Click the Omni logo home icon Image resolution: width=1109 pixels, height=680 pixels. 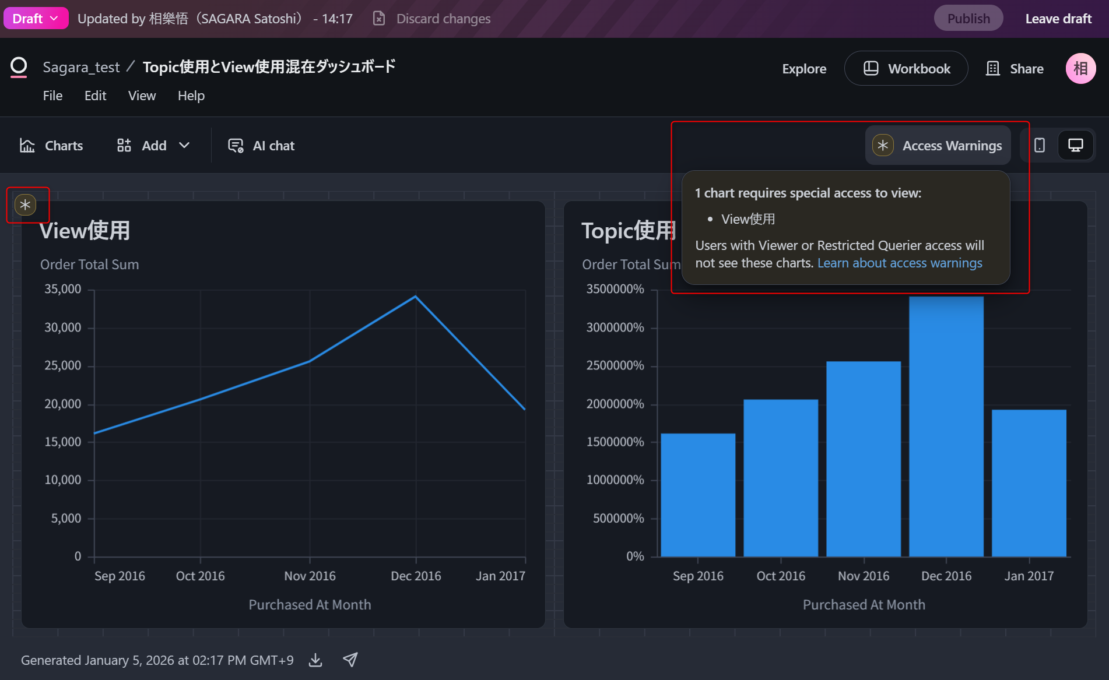pyautogui.click(x=19, y=67)
